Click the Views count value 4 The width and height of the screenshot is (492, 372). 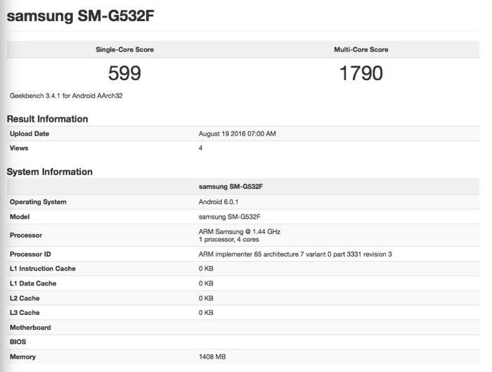[200, 148]
